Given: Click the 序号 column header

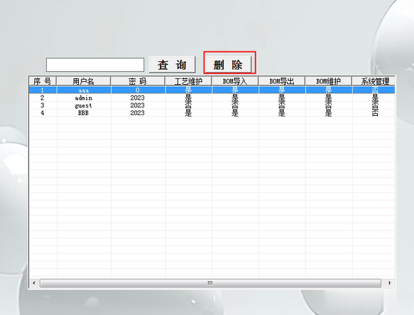Looking at the screenshot, I should pyautogui.click(x=43, y=81).
